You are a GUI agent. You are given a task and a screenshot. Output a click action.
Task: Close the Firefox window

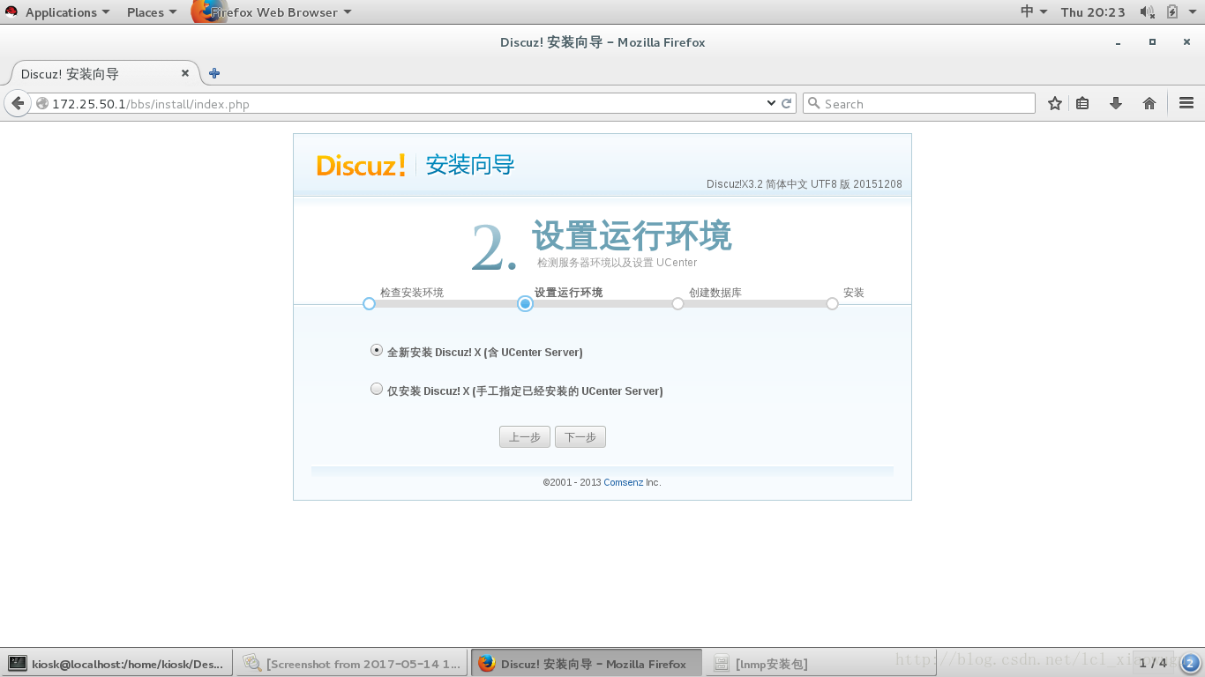[1186, 42]
